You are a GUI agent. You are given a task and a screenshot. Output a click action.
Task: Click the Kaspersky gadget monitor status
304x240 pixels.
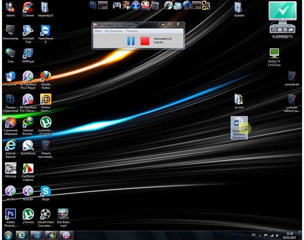coord(282,11)
